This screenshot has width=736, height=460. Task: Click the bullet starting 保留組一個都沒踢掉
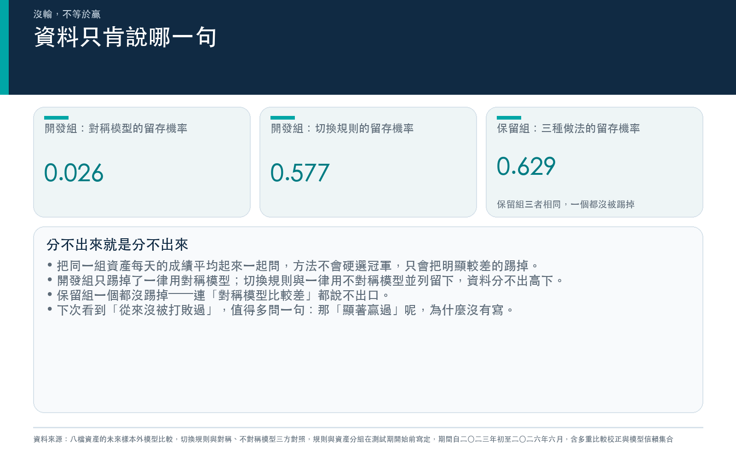pyautogui.click(x=218, y=295)
